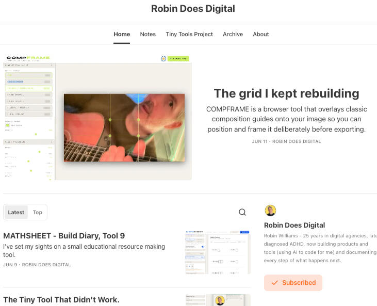Click 'JUN 9 · ROBIN DOES DIGITAL' byline
Viewport: 377px width, 306px height.
(x=37, y=265)
